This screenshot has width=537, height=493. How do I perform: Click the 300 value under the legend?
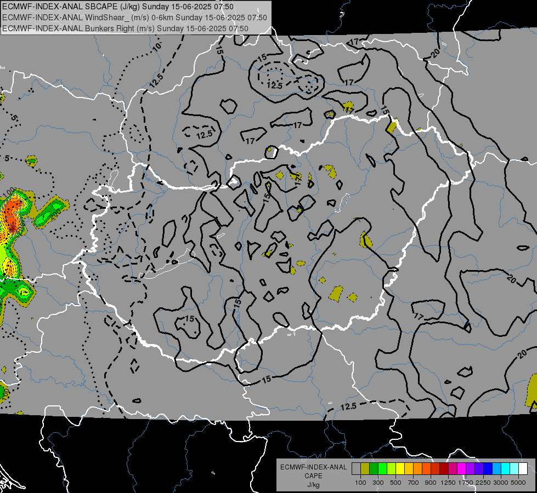(378, 483)
